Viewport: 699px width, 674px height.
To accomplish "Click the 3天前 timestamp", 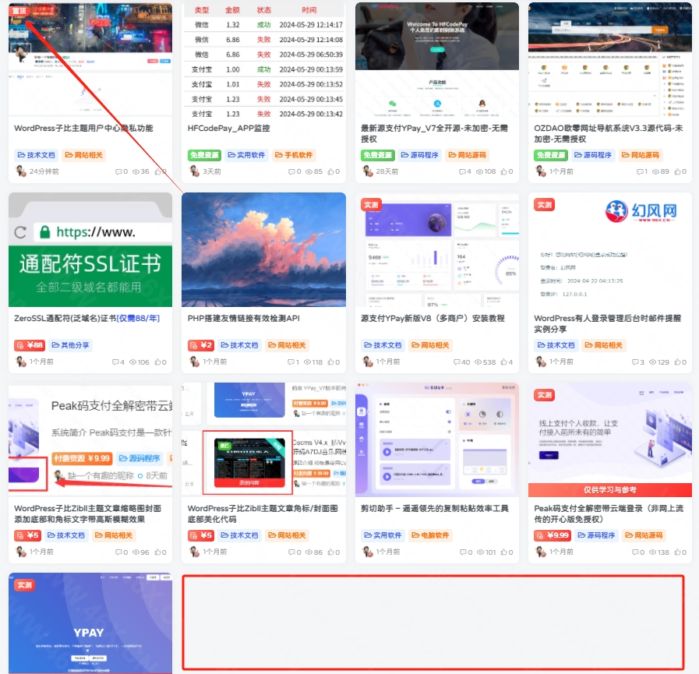I will click(x=212, y=171).
